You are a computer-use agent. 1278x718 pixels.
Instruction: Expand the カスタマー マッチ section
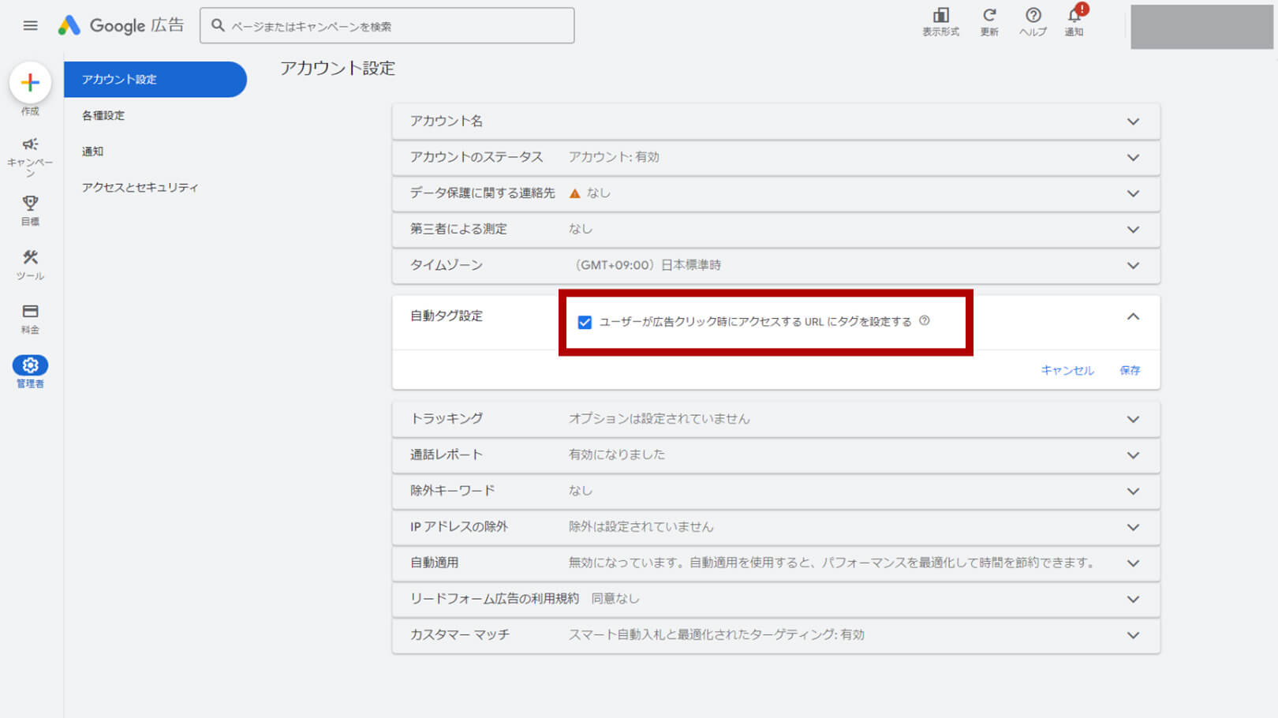point(1134,635)
